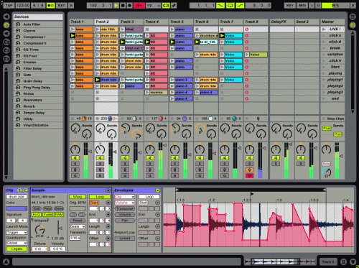
Task: Click the CPU load meter
Action: 335,5
